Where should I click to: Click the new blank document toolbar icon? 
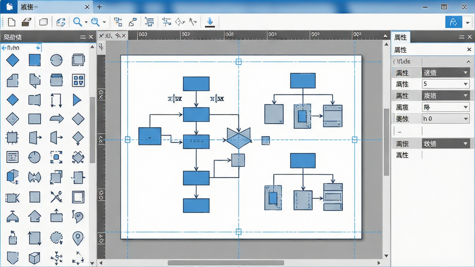[x=12, y=22]
